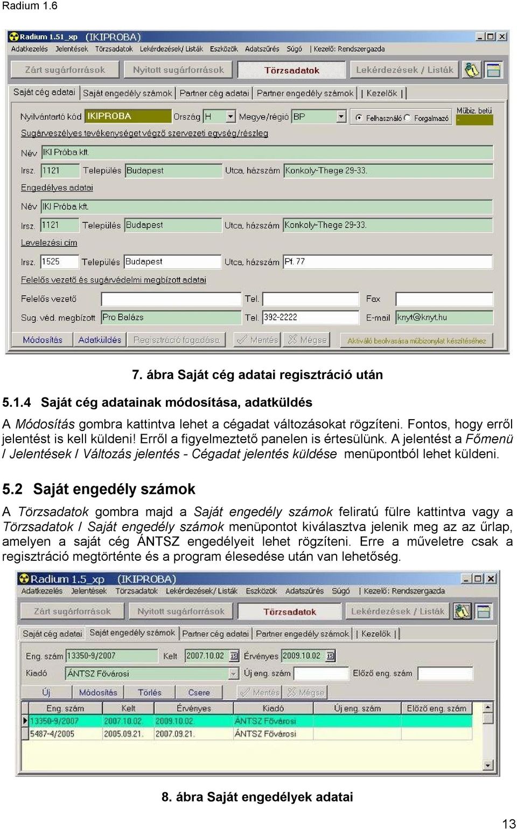This screenshot has width=517, height=829.
Task: Open Lekérdezések/Listák menu in lower Radium 1.5_xp window
Action: pyautogui.click(x=201, y=591)
